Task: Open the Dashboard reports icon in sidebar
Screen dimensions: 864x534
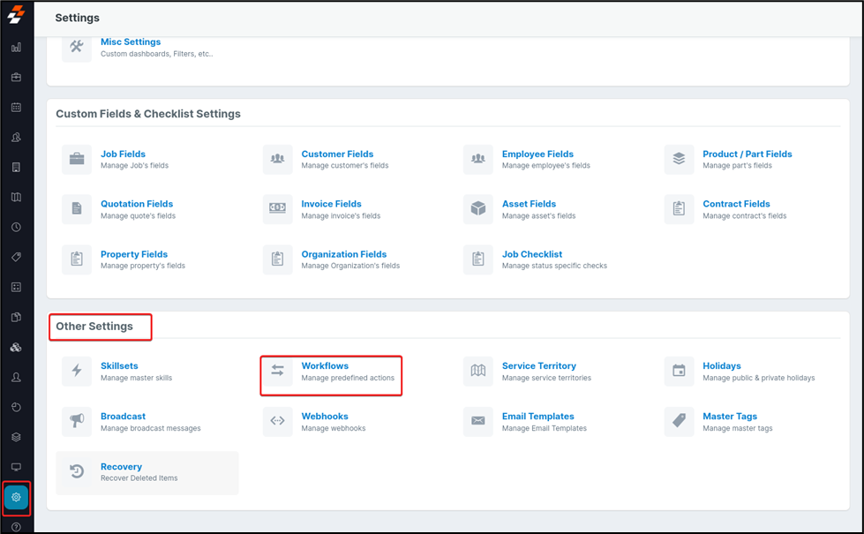Action: 15,48
